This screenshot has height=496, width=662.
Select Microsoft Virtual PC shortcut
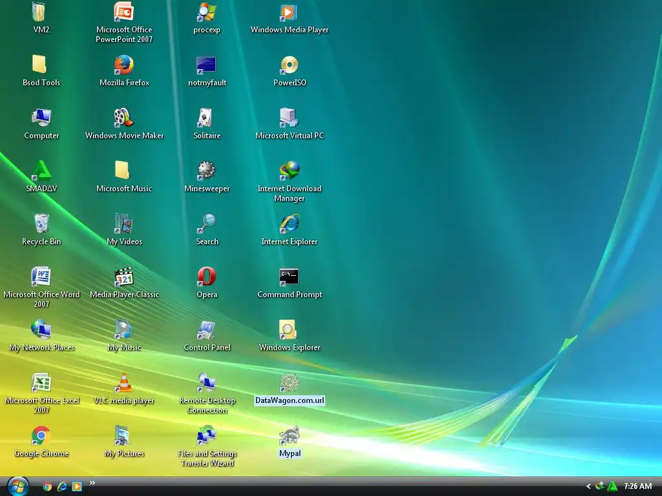(289, 118)
